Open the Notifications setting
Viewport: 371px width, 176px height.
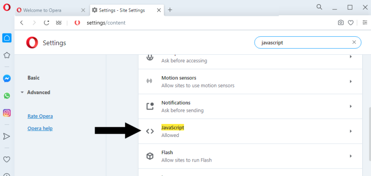250,106
